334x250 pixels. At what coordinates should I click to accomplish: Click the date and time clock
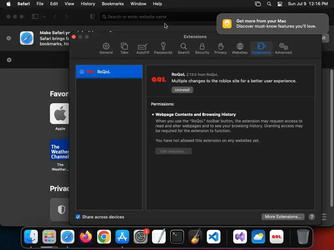pos(308,4)
